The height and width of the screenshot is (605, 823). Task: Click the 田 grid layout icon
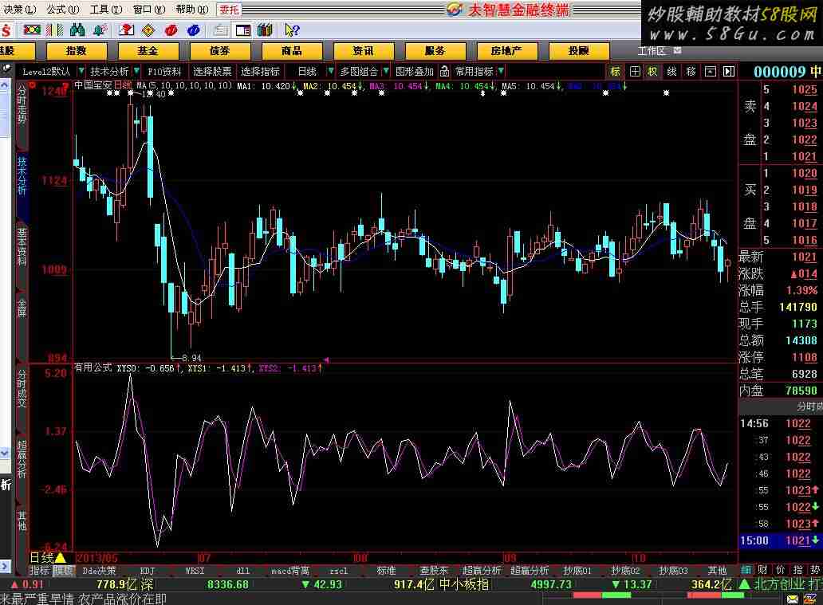tap(635, 71)
